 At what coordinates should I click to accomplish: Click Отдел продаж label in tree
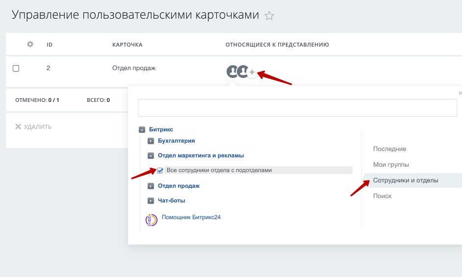[179, 186]
